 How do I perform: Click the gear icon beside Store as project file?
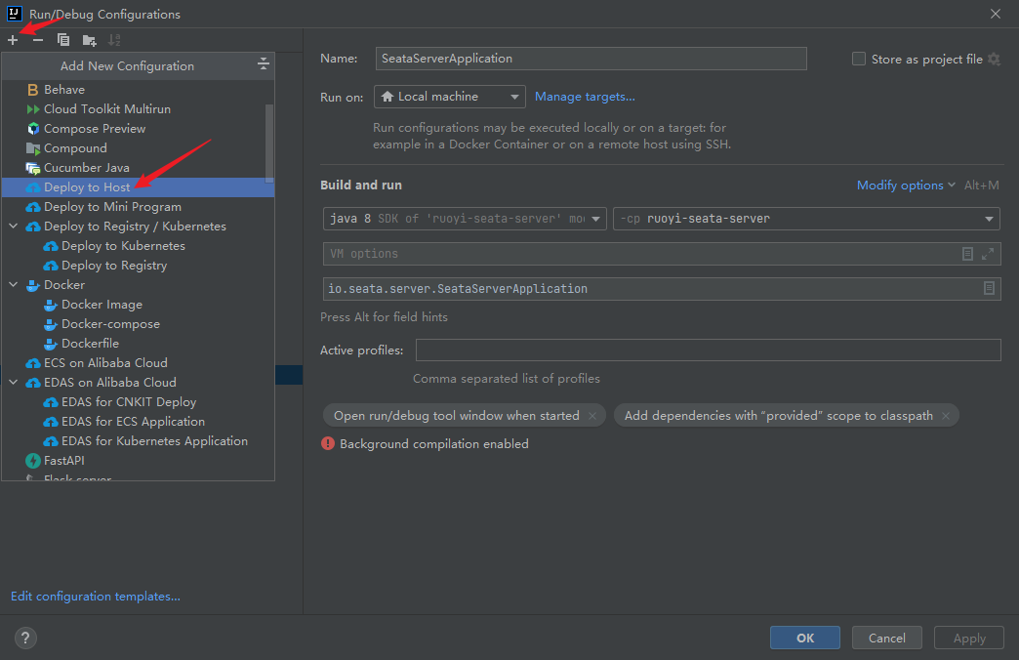tap(994, 60)
